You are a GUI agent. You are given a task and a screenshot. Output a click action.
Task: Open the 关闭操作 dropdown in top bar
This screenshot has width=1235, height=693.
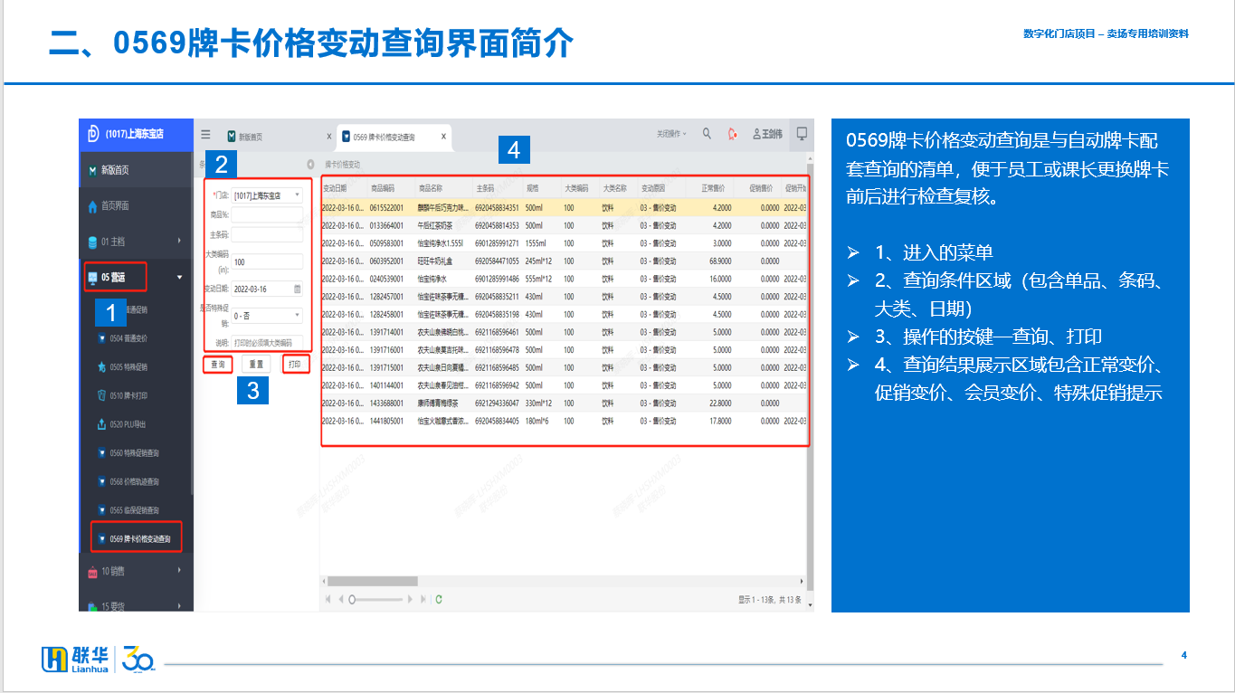point(671,134)
